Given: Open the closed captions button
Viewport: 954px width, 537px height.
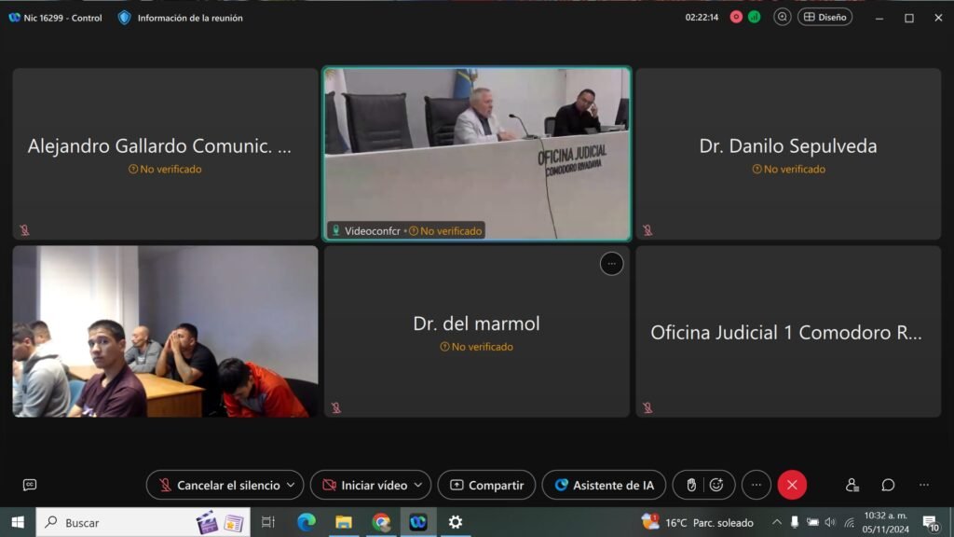Looking at the screenshot, I should pyautogui.click(x=30, y=485).
